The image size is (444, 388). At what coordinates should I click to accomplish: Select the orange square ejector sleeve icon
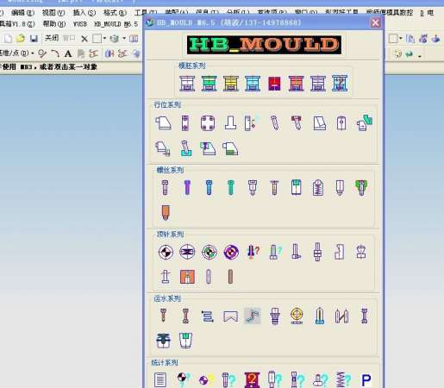[x=187, y=277]
